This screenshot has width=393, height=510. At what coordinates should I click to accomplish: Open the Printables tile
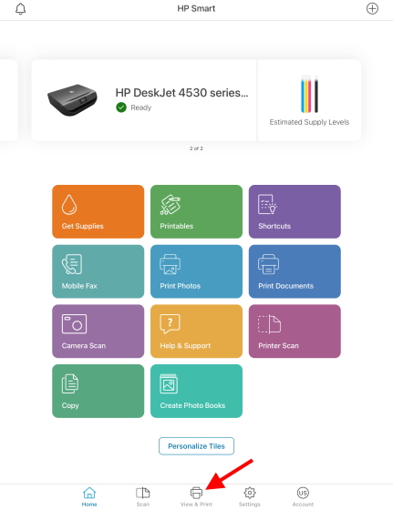(196, 211)
